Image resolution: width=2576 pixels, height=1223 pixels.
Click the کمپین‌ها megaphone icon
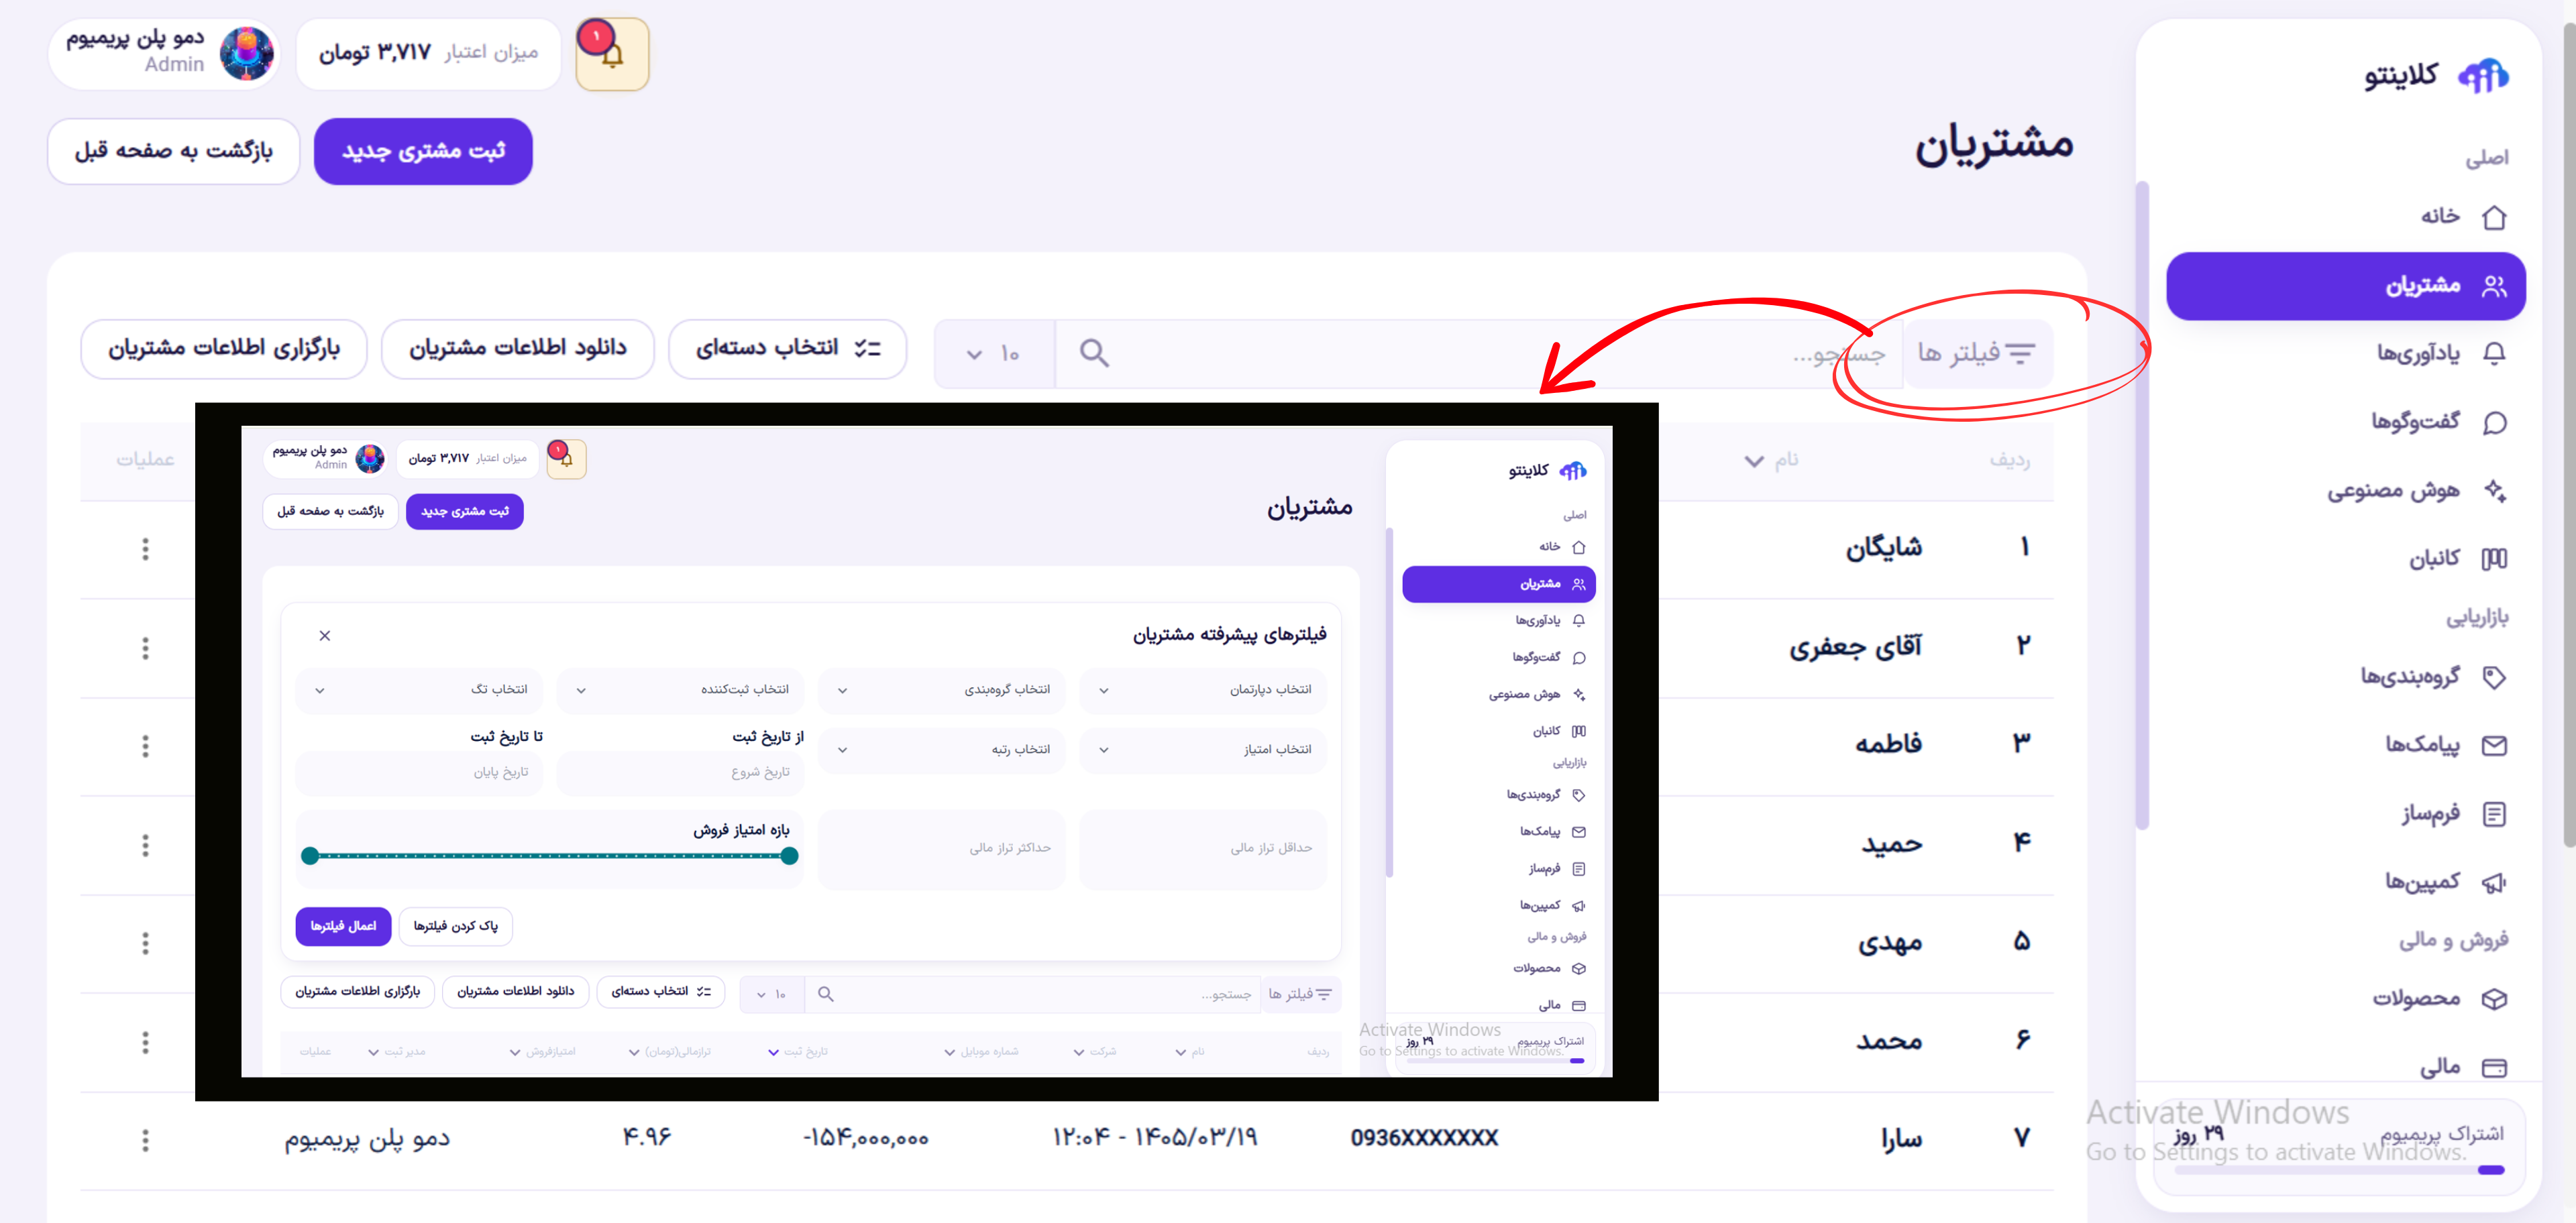pos(2494,882)
